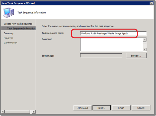Click the 'Comment:' label
Image resolution: width=156 pixels, height=116 pixels.
(47, 39)
